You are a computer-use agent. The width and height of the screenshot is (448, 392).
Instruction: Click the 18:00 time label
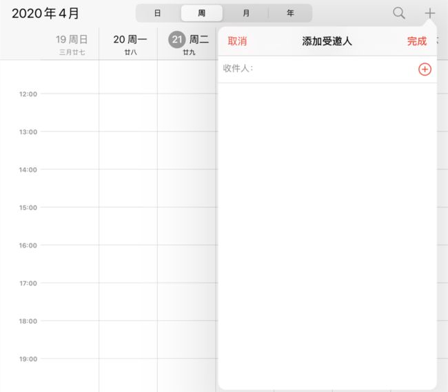28,321
